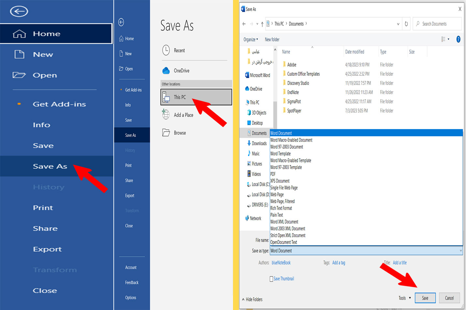Viewport: 466px width, 310px height.
Task: Click the house icon in the enlarged menu
Action: coord(19,34)
